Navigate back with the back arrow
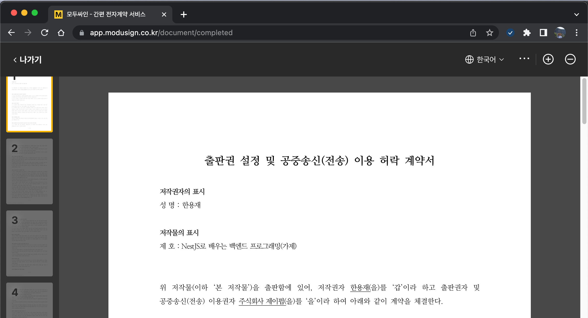The image size is (588, 318). (x=11, y=33)
